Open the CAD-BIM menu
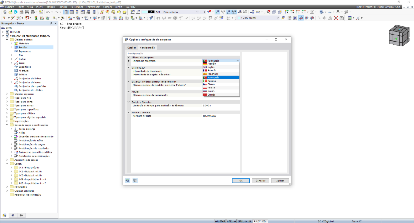Screen dimensions: 414x223 click(x=131, y=7)
